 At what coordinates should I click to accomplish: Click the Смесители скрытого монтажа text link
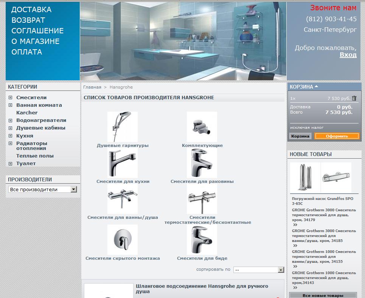[x=123, y=258]
